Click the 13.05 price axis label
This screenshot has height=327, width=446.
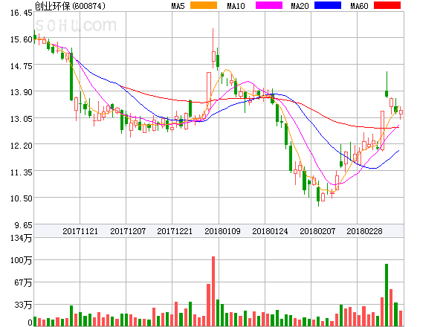point(22,119)
